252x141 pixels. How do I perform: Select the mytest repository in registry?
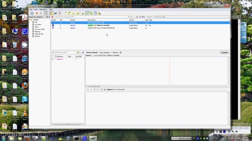coord(37,36)
